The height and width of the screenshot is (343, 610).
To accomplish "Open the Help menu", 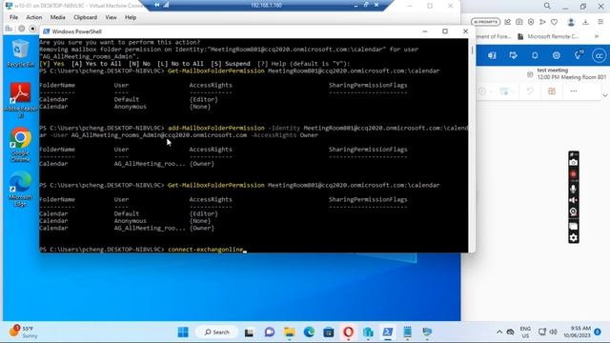I will [x=131, y=17].
